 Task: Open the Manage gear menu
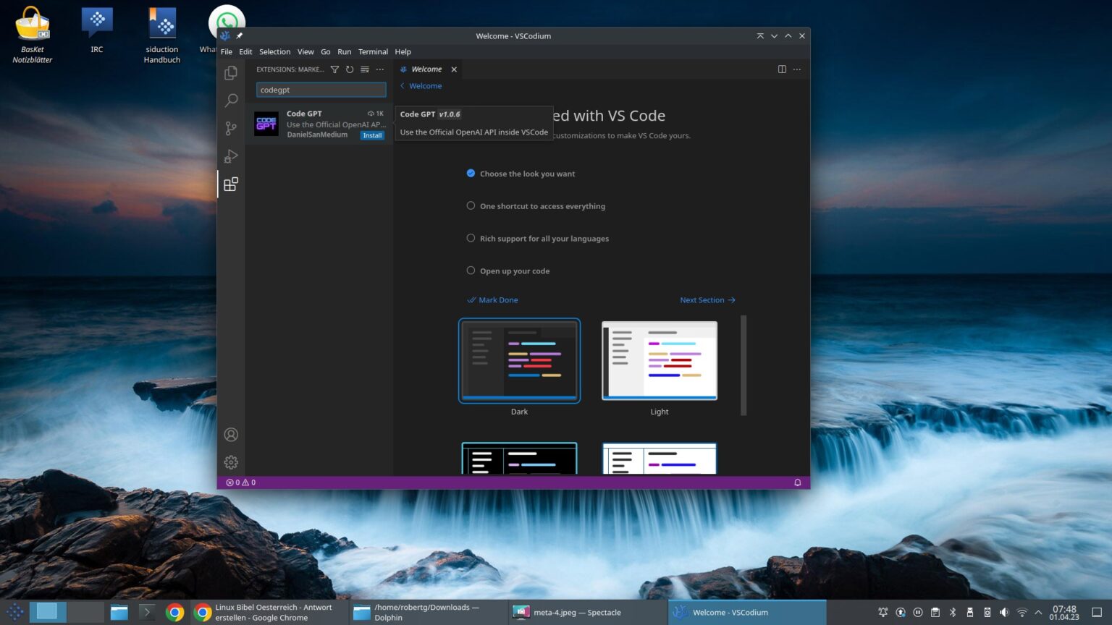point(230,462)
